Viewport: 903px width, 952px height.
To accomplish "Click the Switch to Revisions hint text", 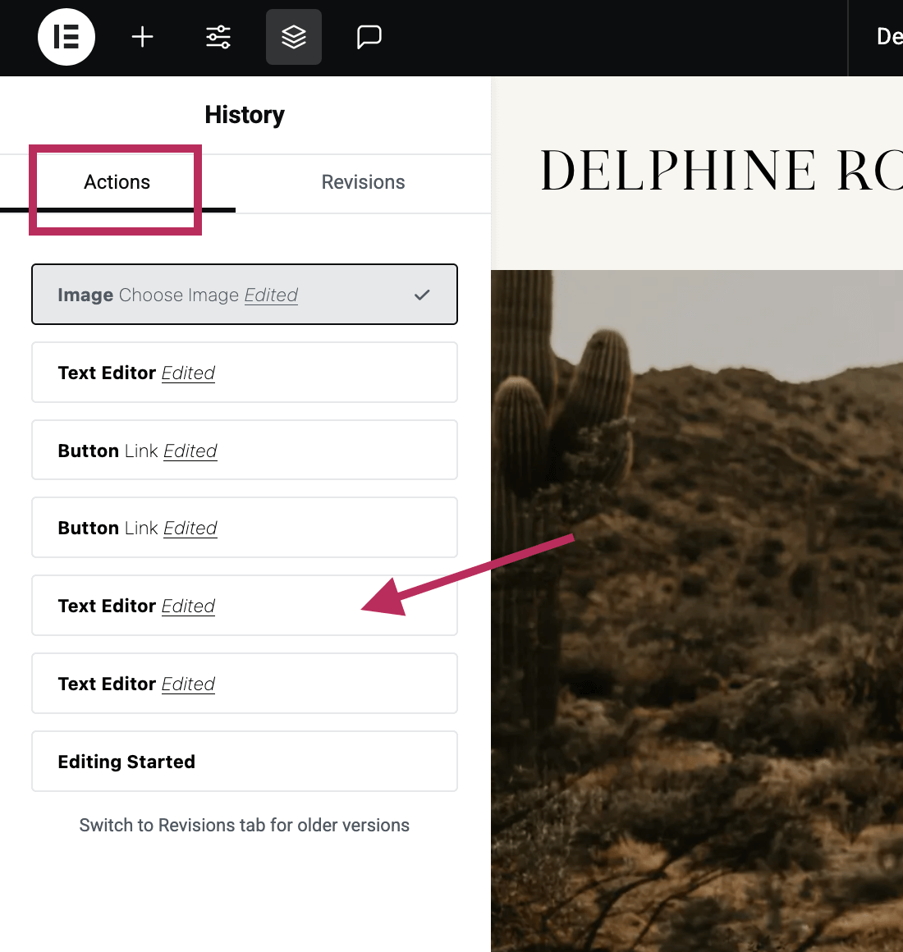I will click(x=244, y=826).
